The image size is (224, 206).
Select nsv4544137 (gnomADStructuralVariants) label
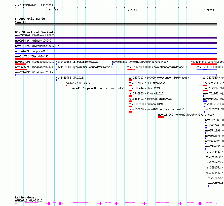pyautogui.click(x=96, y=88)
